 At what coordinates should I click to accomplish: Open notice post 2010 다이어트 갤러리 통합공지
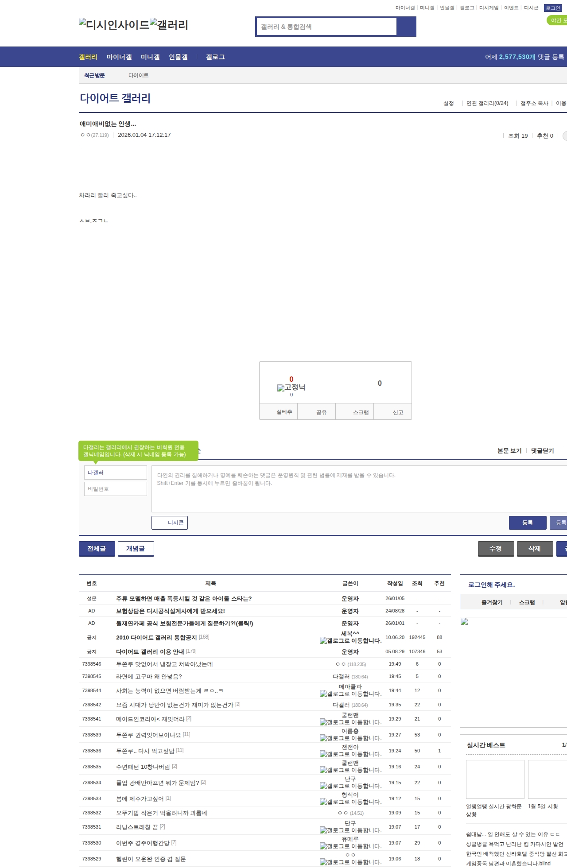(156, 637)
